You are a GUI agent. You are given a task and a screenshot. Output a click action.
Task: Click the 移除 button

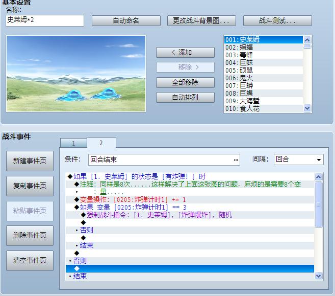[x=185, y=67]
